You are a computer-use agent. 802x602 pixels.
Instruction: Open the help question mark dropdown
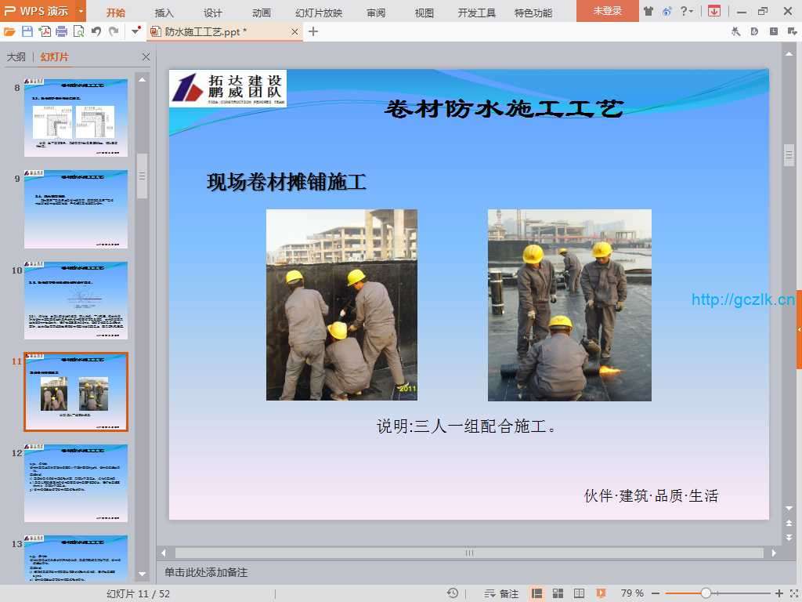point(686,12)
